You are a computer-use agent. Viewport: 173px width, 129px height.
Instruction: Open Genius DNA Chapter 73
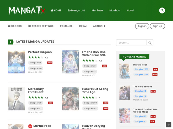pyautogui.click(x=90, y=66)
